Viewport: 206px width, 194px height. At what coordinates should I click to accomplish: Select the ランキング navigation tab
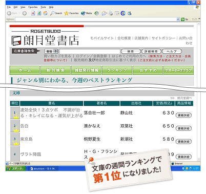pyautogui.click(x=117, y=70)
